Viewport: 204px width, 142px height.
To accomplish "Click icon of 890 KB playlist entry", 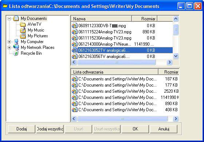I will click(74, 104).
